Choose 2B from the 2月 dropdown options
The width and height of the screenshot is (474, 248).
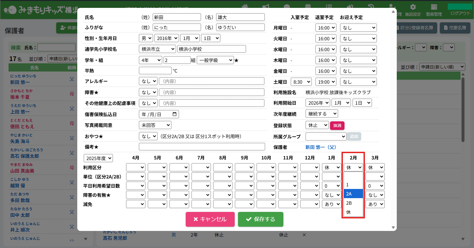click(x=353, y=203)
